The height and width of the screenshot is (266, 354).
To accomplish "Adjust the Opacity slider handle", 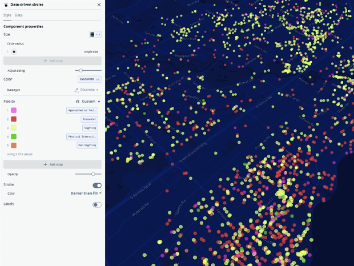I will click(x=93, y=174).
